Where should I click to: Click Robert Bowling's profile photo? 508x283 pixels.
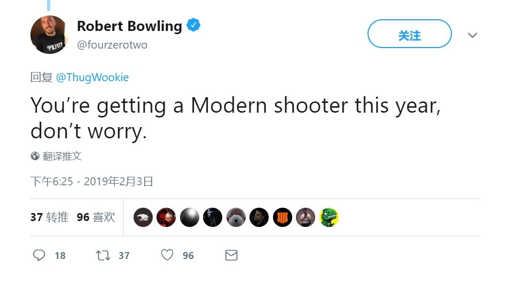50,35
